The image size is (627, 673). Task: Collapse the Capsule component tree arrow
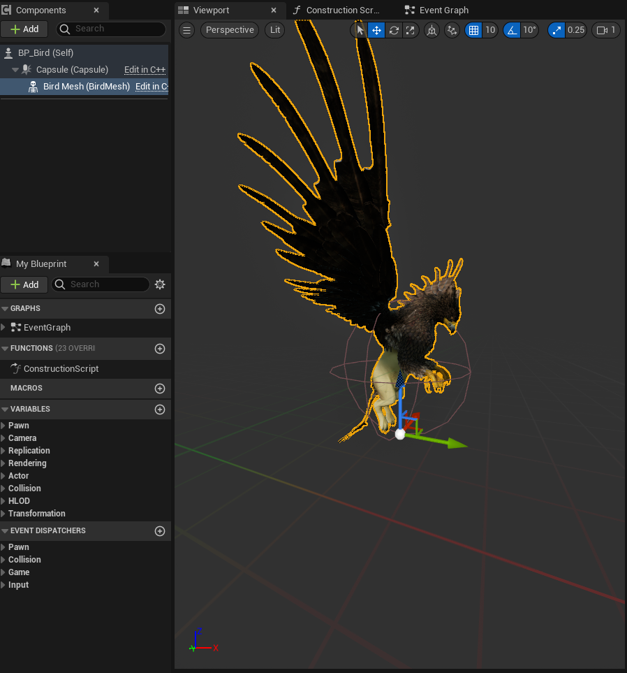[15, 69]
